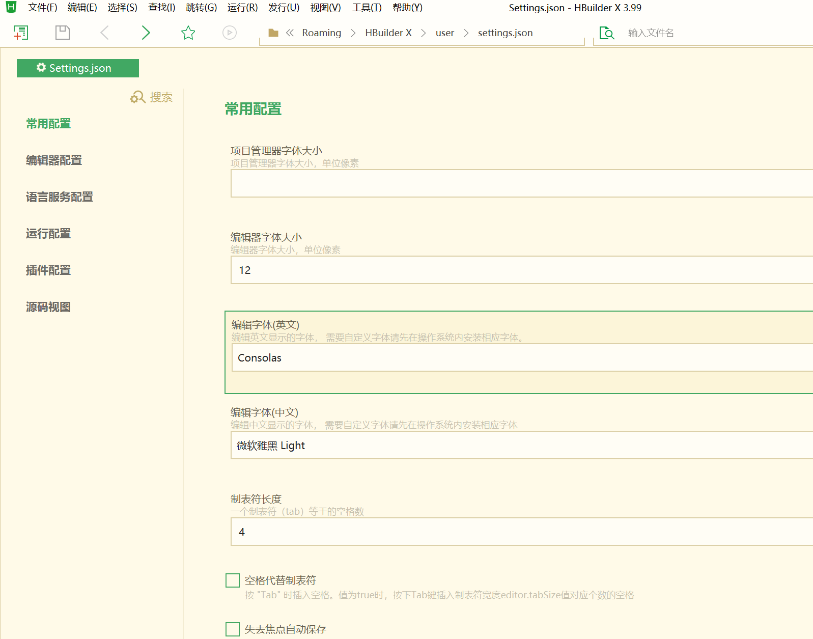Click HBuilder X in the breadcrumb path

pos(388,33)
